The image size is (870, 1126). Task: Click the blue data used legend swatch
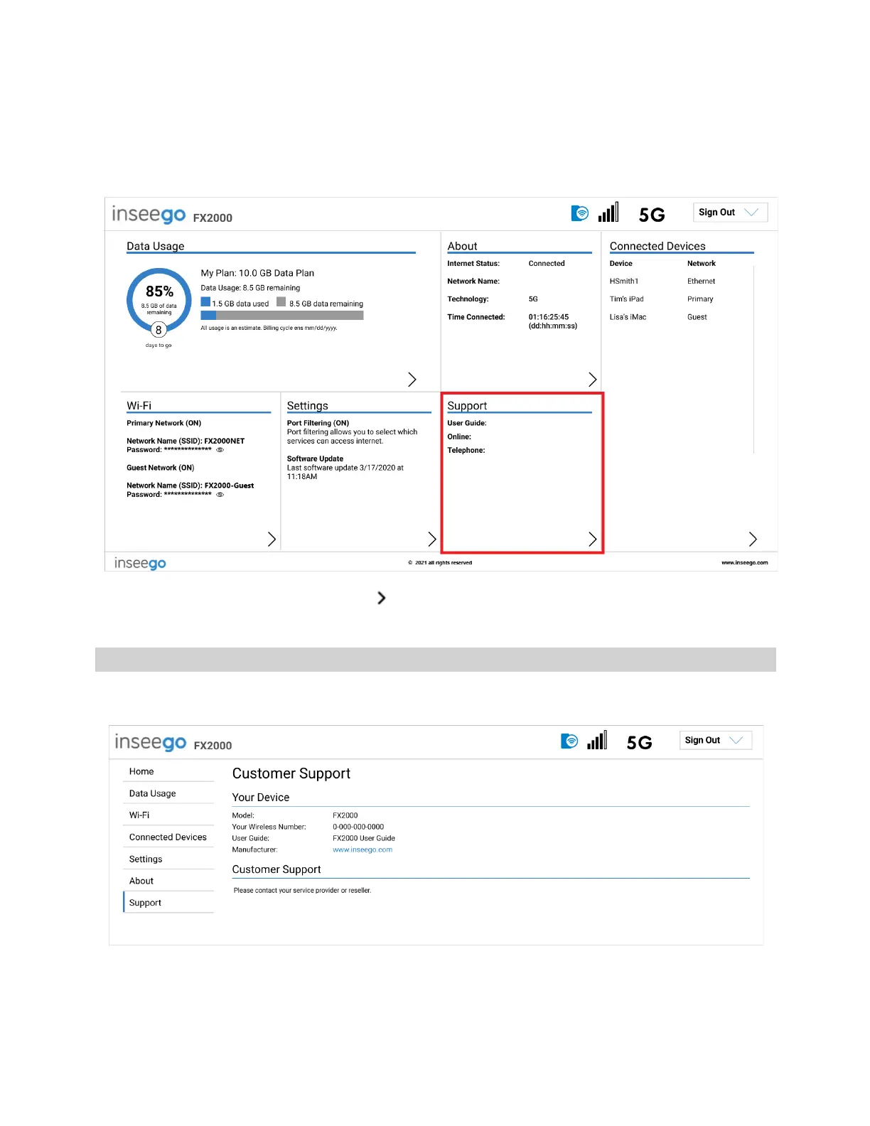pos(205,302)
